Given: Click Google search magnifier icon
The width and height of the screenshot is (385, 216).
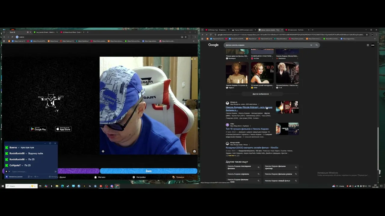Looking at the screenshot, I should point(316,45).
